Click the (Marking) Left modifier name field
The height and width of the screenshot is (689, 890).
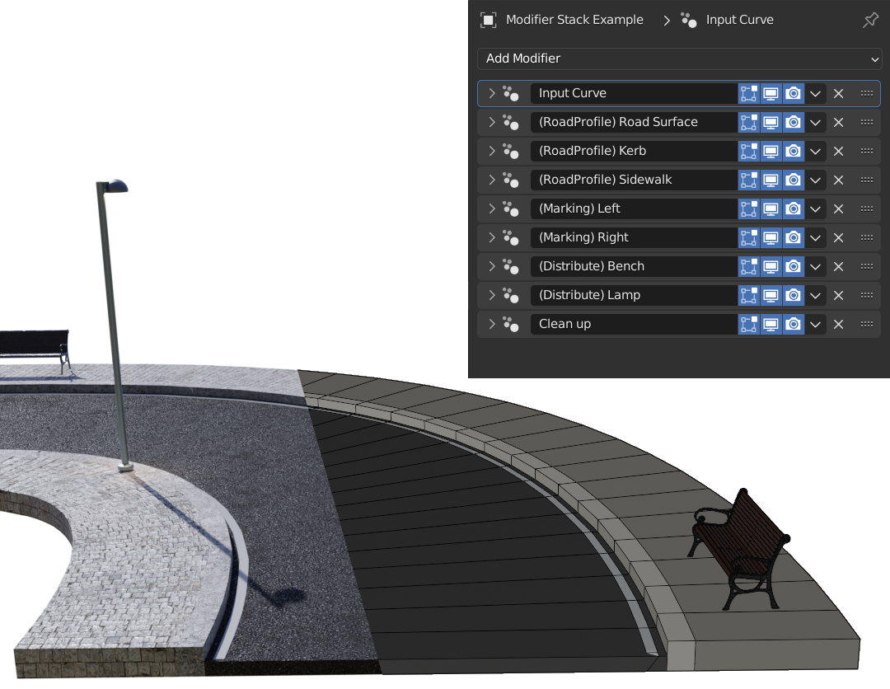tap(633, 209)
